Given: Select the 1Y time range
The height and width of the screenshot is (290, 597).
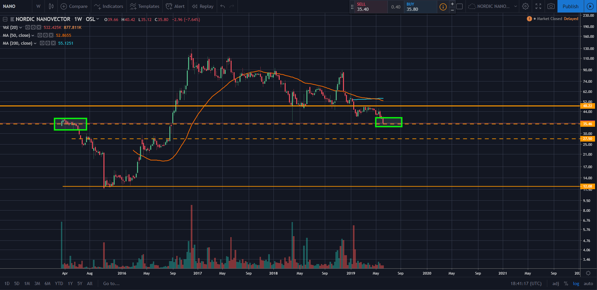Looking at the screenshot, I should (70, 283).
